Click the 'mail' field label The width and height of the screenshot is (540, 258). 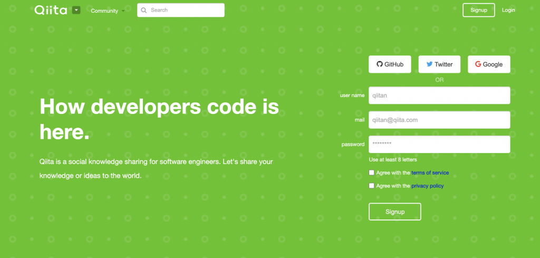pyautogui.click(x=360, y=120)
